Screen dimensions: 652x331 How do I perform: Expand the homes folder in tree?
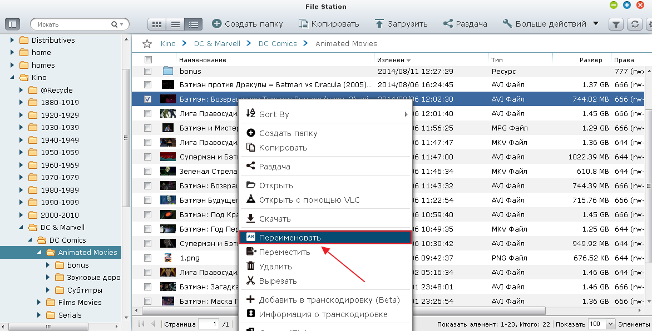click(x=12, y=65)
